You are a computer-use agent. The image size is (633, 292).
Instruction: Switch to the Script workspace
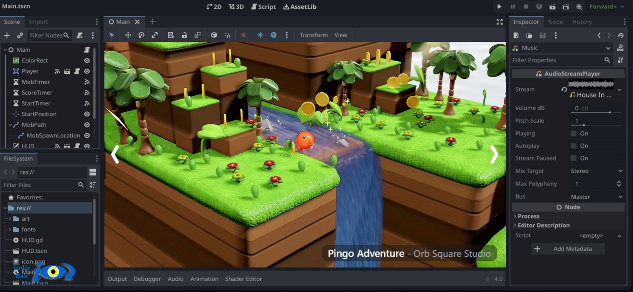[x=263, y=7]
